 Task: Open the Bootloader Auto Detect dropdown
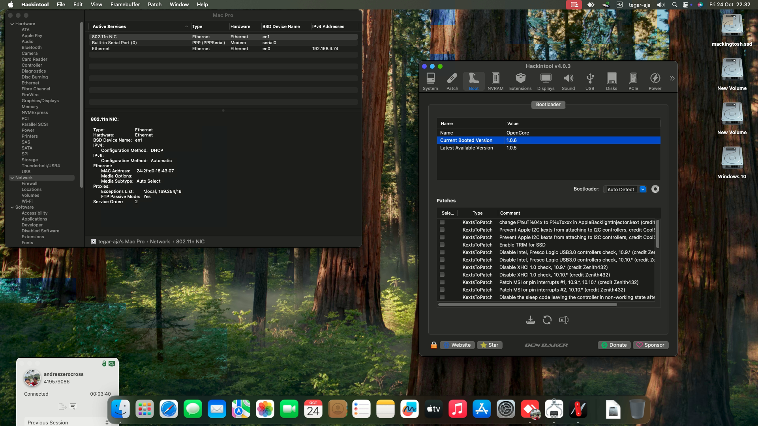pyautogui.click(x=625, y=189)
